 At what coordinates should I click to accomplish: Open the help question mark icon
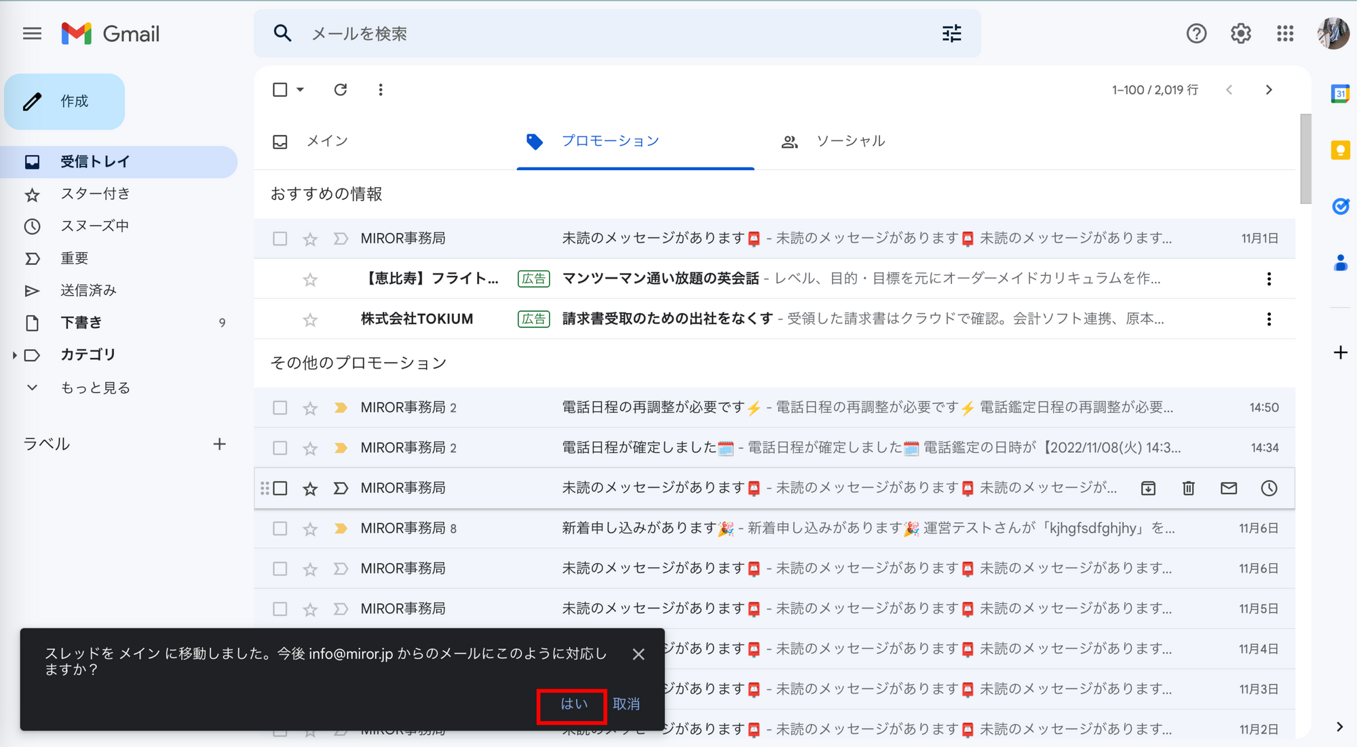point(1196,33)
